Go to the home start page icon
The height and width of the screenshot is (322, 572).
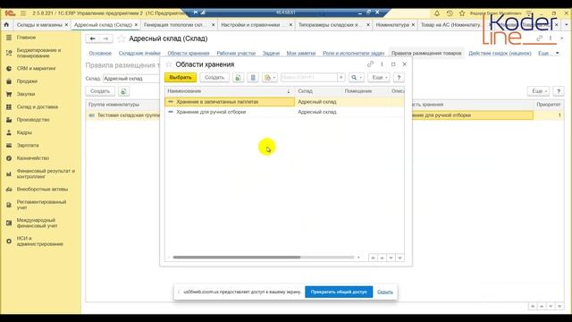6,25
